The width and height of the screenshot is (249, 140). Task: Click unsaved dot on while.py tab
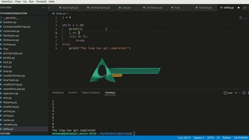238,8
